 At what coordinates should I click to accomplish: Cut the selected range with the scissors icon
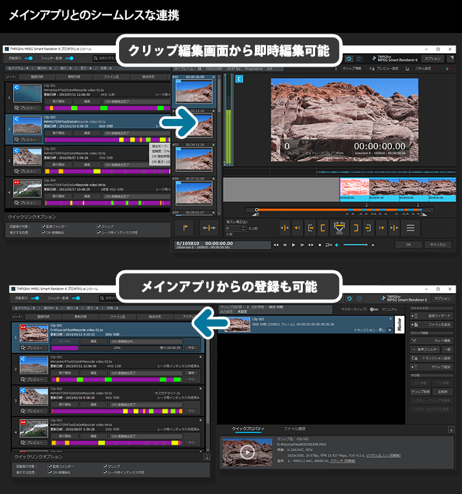pyautogui.click(x=339, y=228)
